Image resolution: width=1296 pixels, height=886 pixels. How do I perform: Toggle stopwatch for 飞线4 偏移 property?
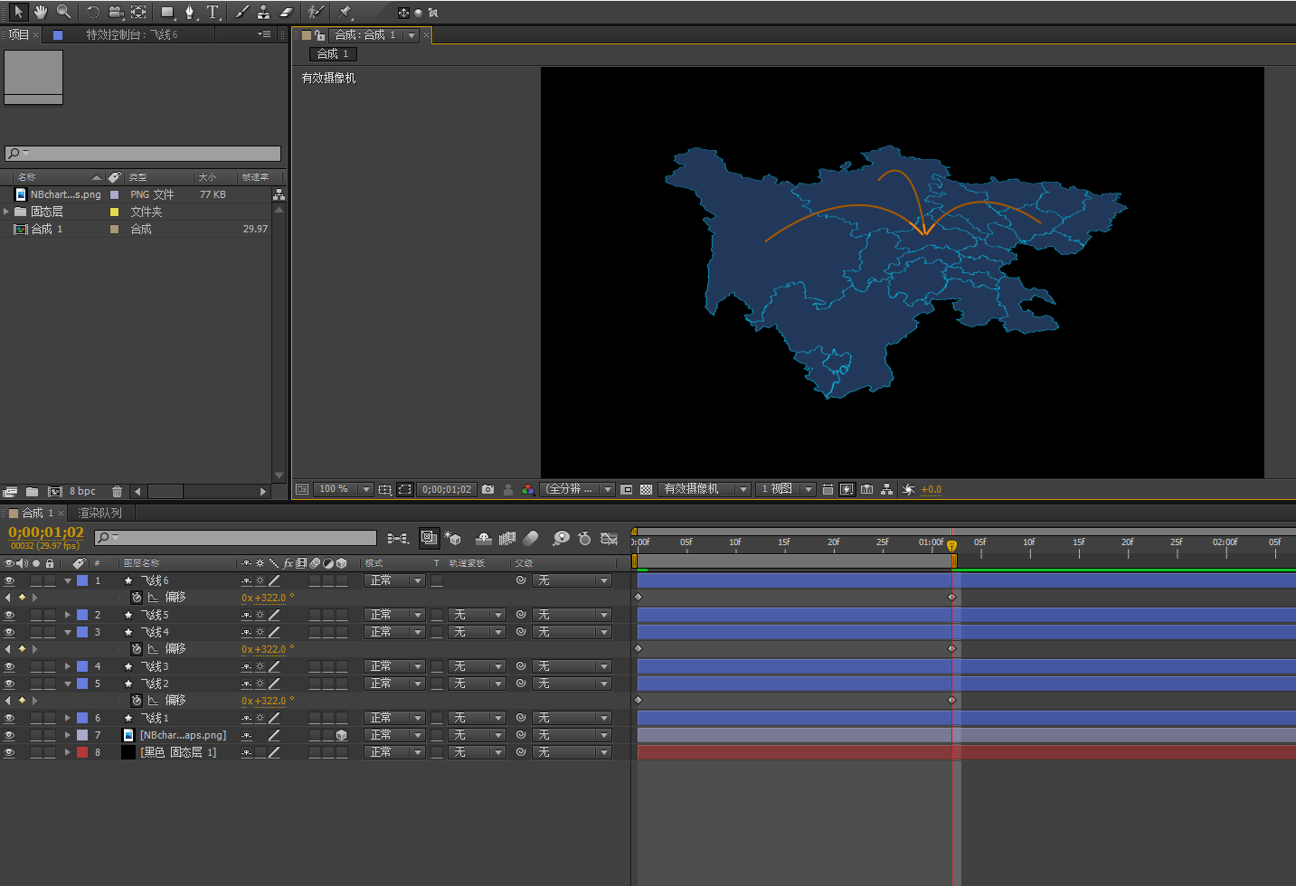[137, 649]
